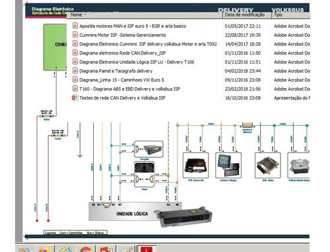Screen dimensions: 330x252
Task: Click PDF icon of T160 Diagrama ABS file
Action: [x=75, y=89]
